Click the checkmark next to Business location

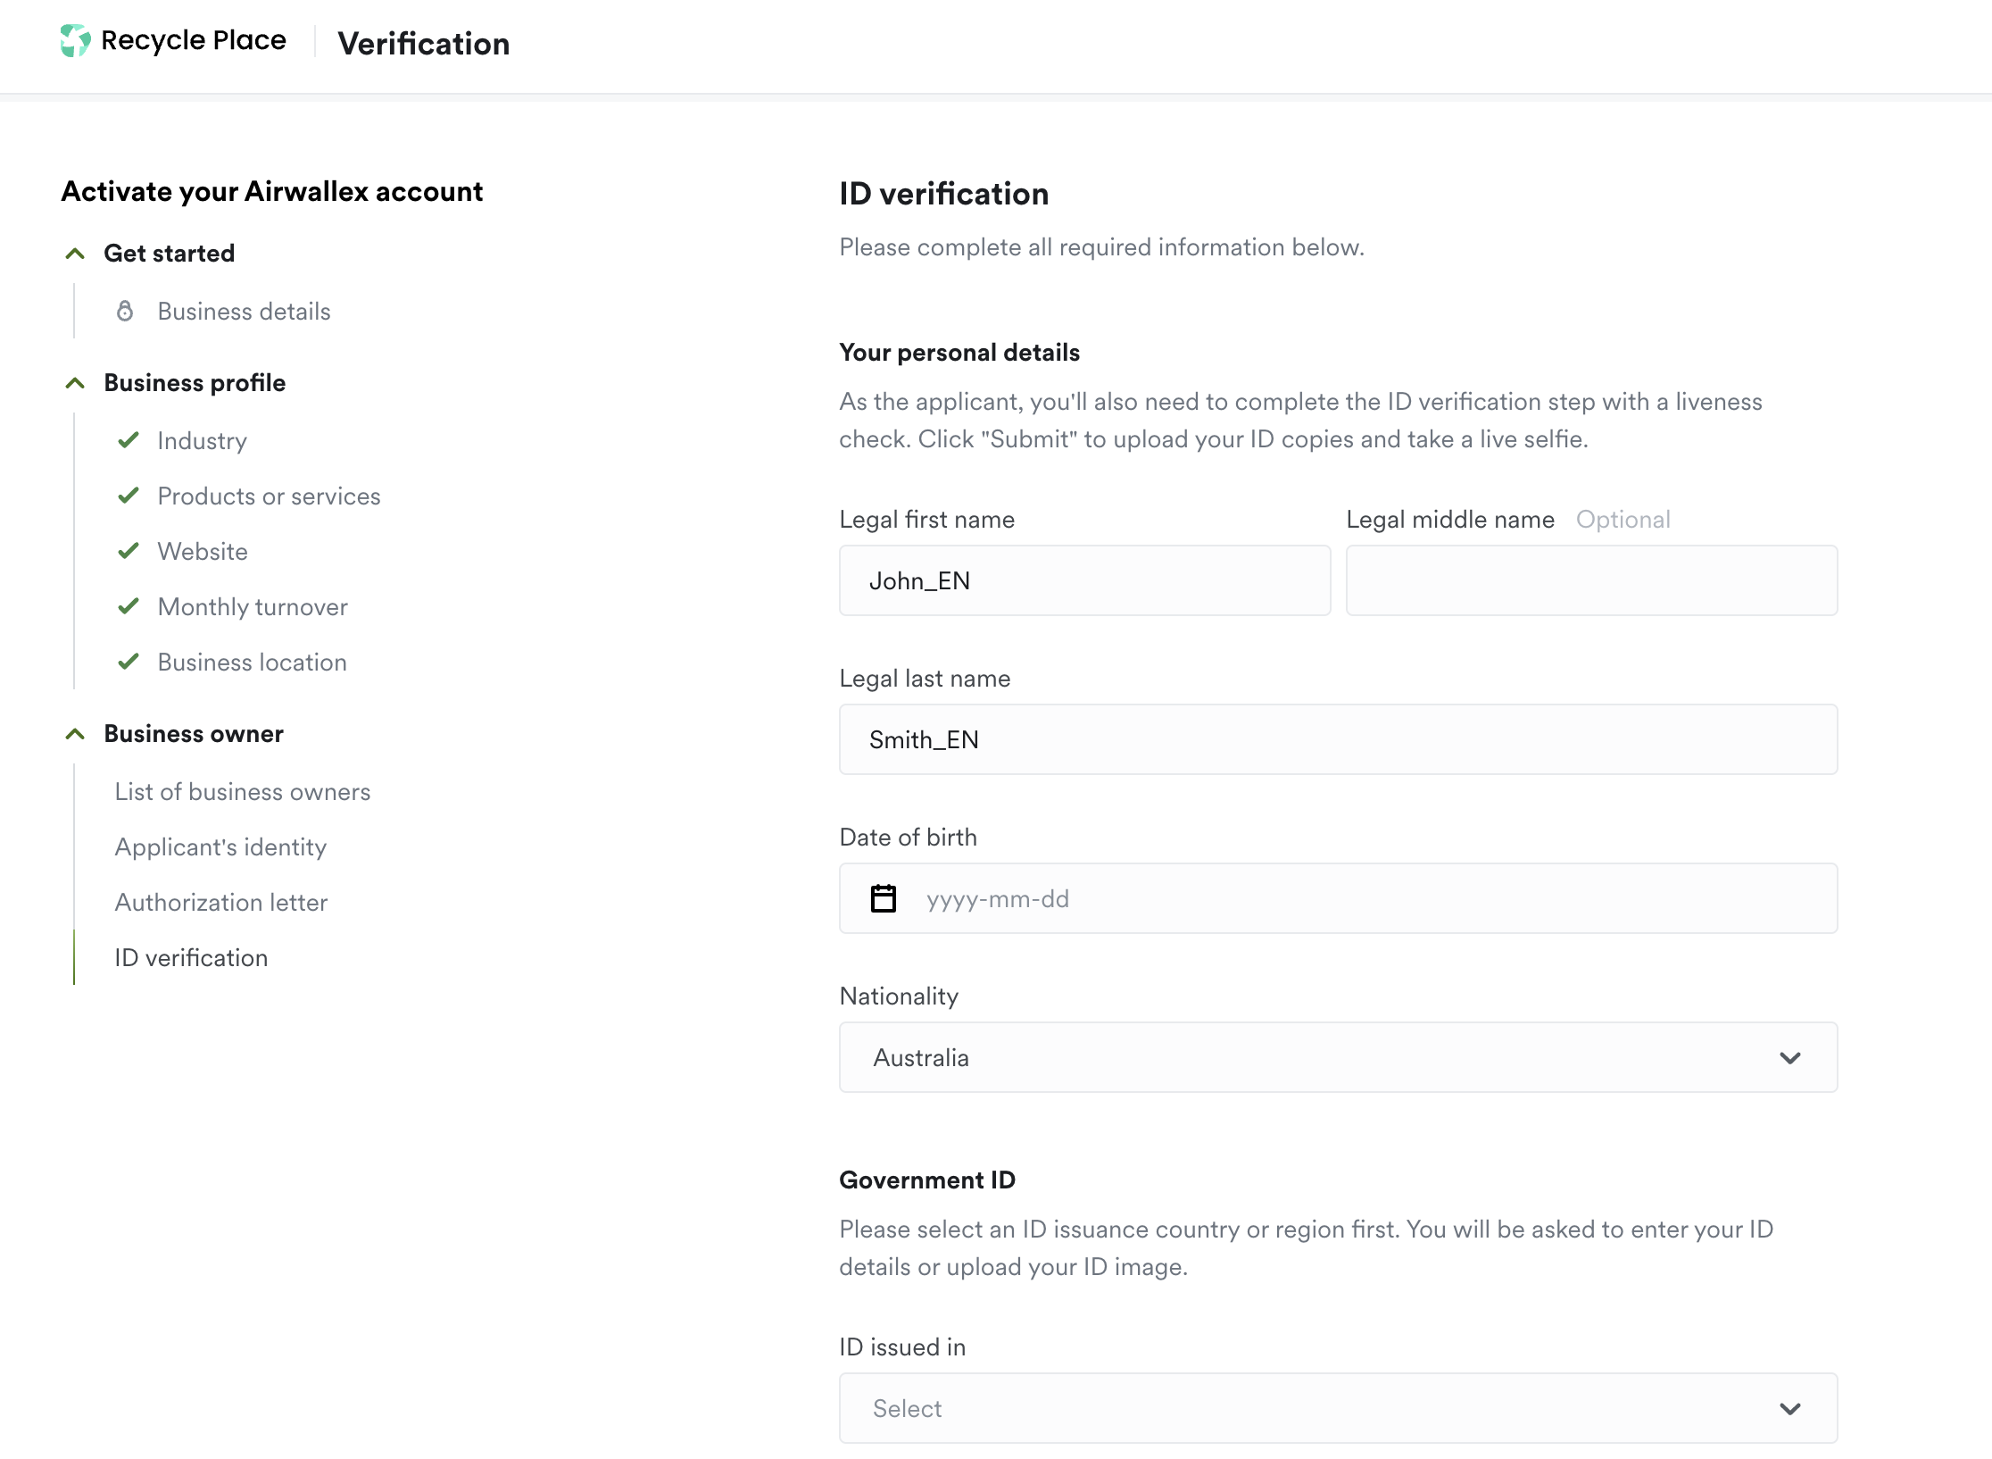tap(129, 662)
